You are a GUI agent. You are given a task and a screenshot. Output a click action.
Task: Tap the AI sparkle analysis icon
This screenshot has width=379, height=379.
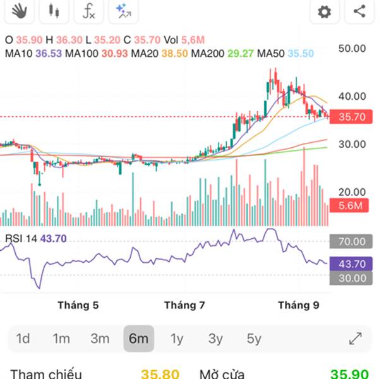click(124, 11)
